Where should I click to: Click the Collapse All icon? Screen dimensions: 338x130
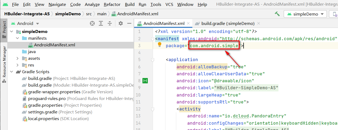tap(109, 24)
